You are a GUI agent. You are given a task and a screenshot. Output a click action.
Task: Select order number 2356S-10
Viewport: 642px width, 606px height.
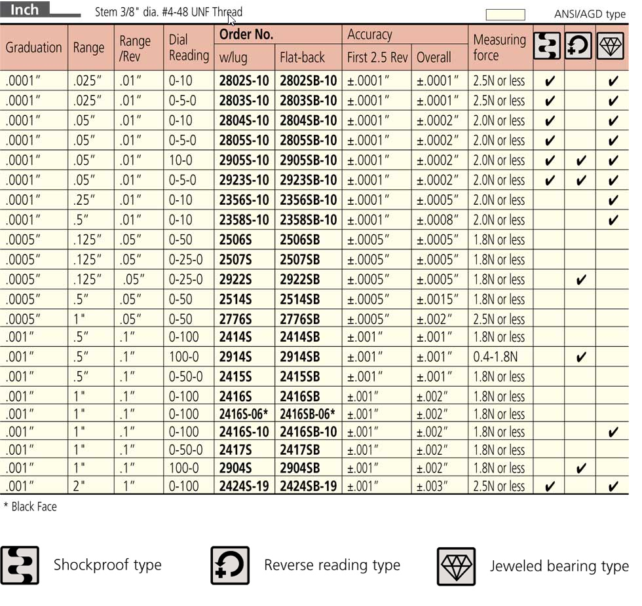click(x=244, y=200)
